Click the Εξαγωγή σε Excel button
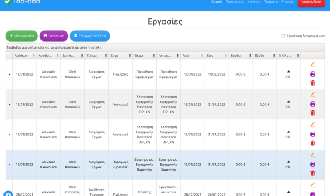This screenshot has height=196, width=330. click(90, 36)
